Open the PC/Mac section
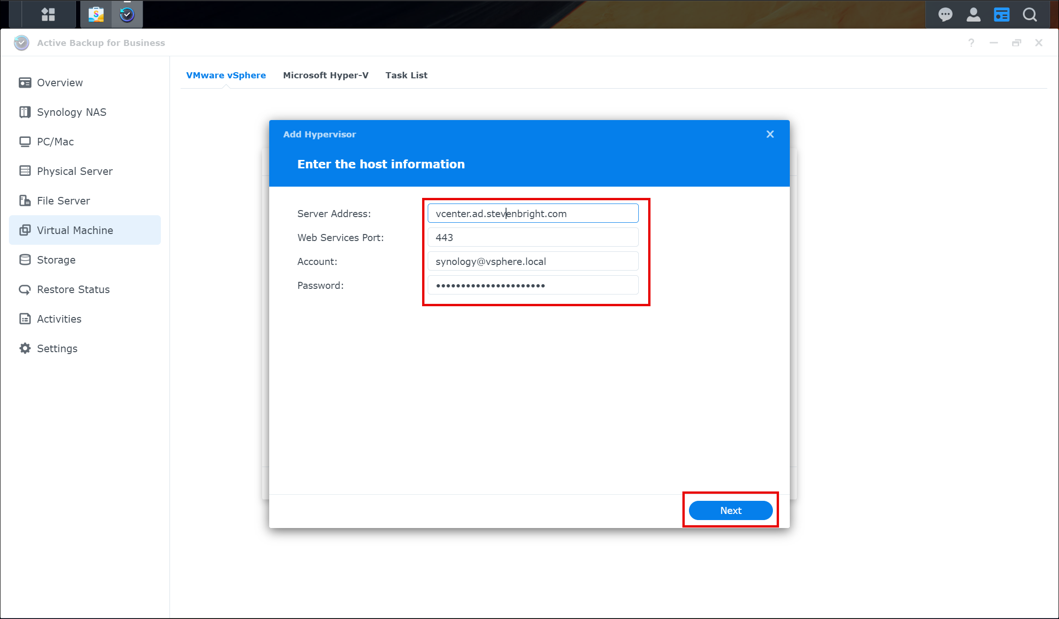The width and height of the screenshot is (1059, 619). [55, 142]
